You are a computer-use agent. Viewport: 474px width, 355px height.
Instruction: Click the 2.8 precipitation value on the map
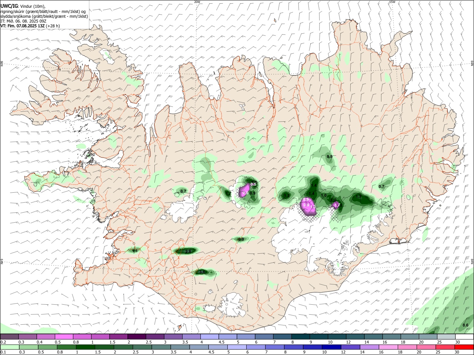coord(188,251)
